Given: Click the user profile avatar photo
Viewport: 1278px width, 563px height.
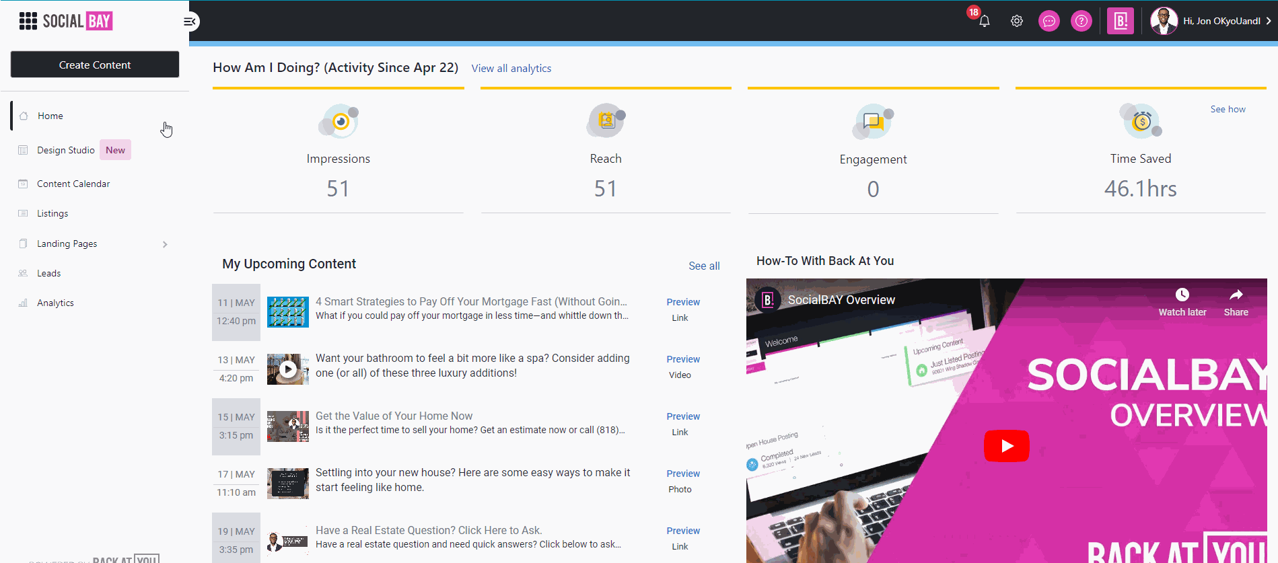Looking at the screenshot, I should (1164, 21).
